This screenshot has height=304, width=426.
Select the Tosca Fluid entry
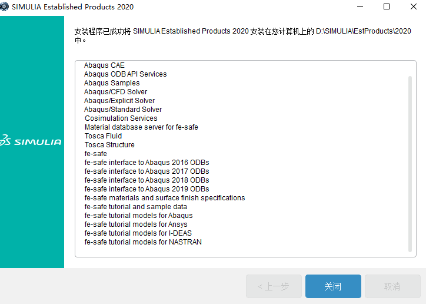[103, 136]
